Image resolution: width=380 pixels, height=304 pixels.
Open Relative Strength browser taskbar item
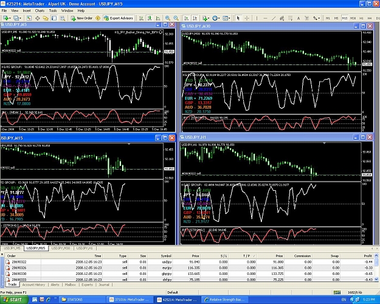(x=224, y=300)
